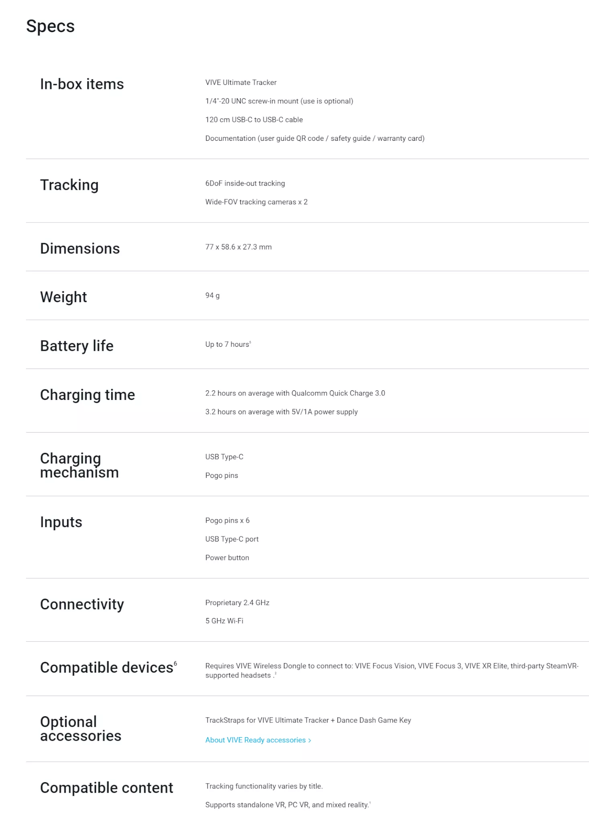
Task: Click the Tracking section heading
Action: pos(69,185)
